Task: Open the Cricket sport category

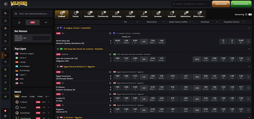Action: coord(144,15)
